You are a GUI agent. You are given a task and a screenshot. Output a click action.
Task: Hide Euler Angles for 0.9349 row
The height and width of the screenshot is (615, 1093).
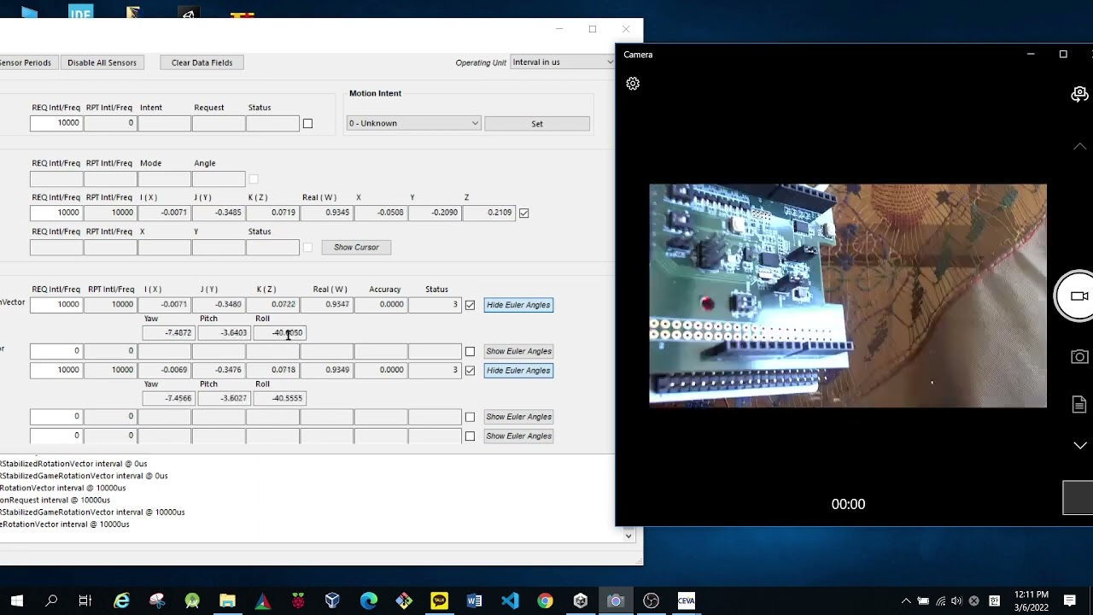coord(518,371)
